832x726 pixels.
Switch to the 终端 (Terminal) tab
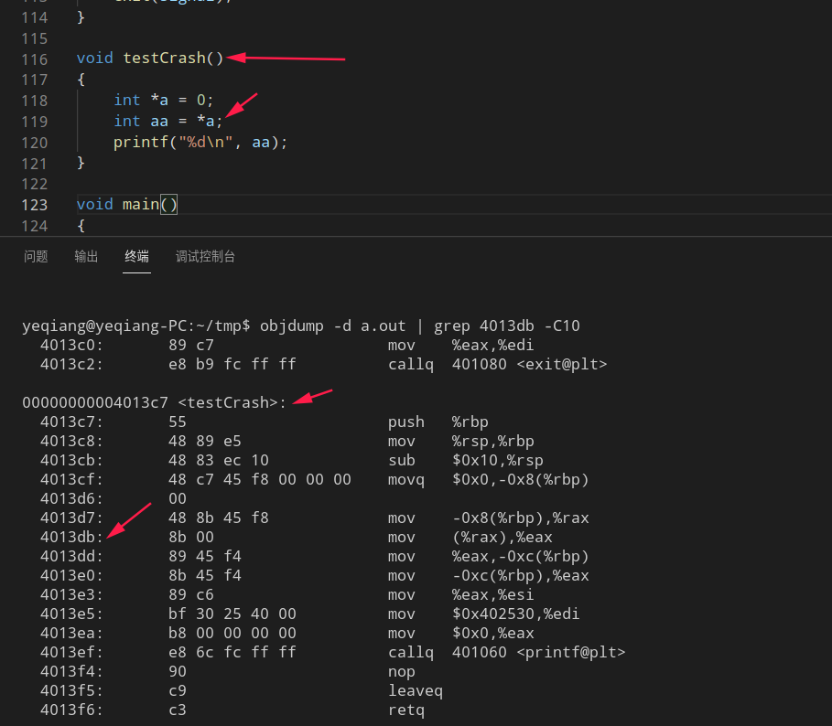(135, 256)
